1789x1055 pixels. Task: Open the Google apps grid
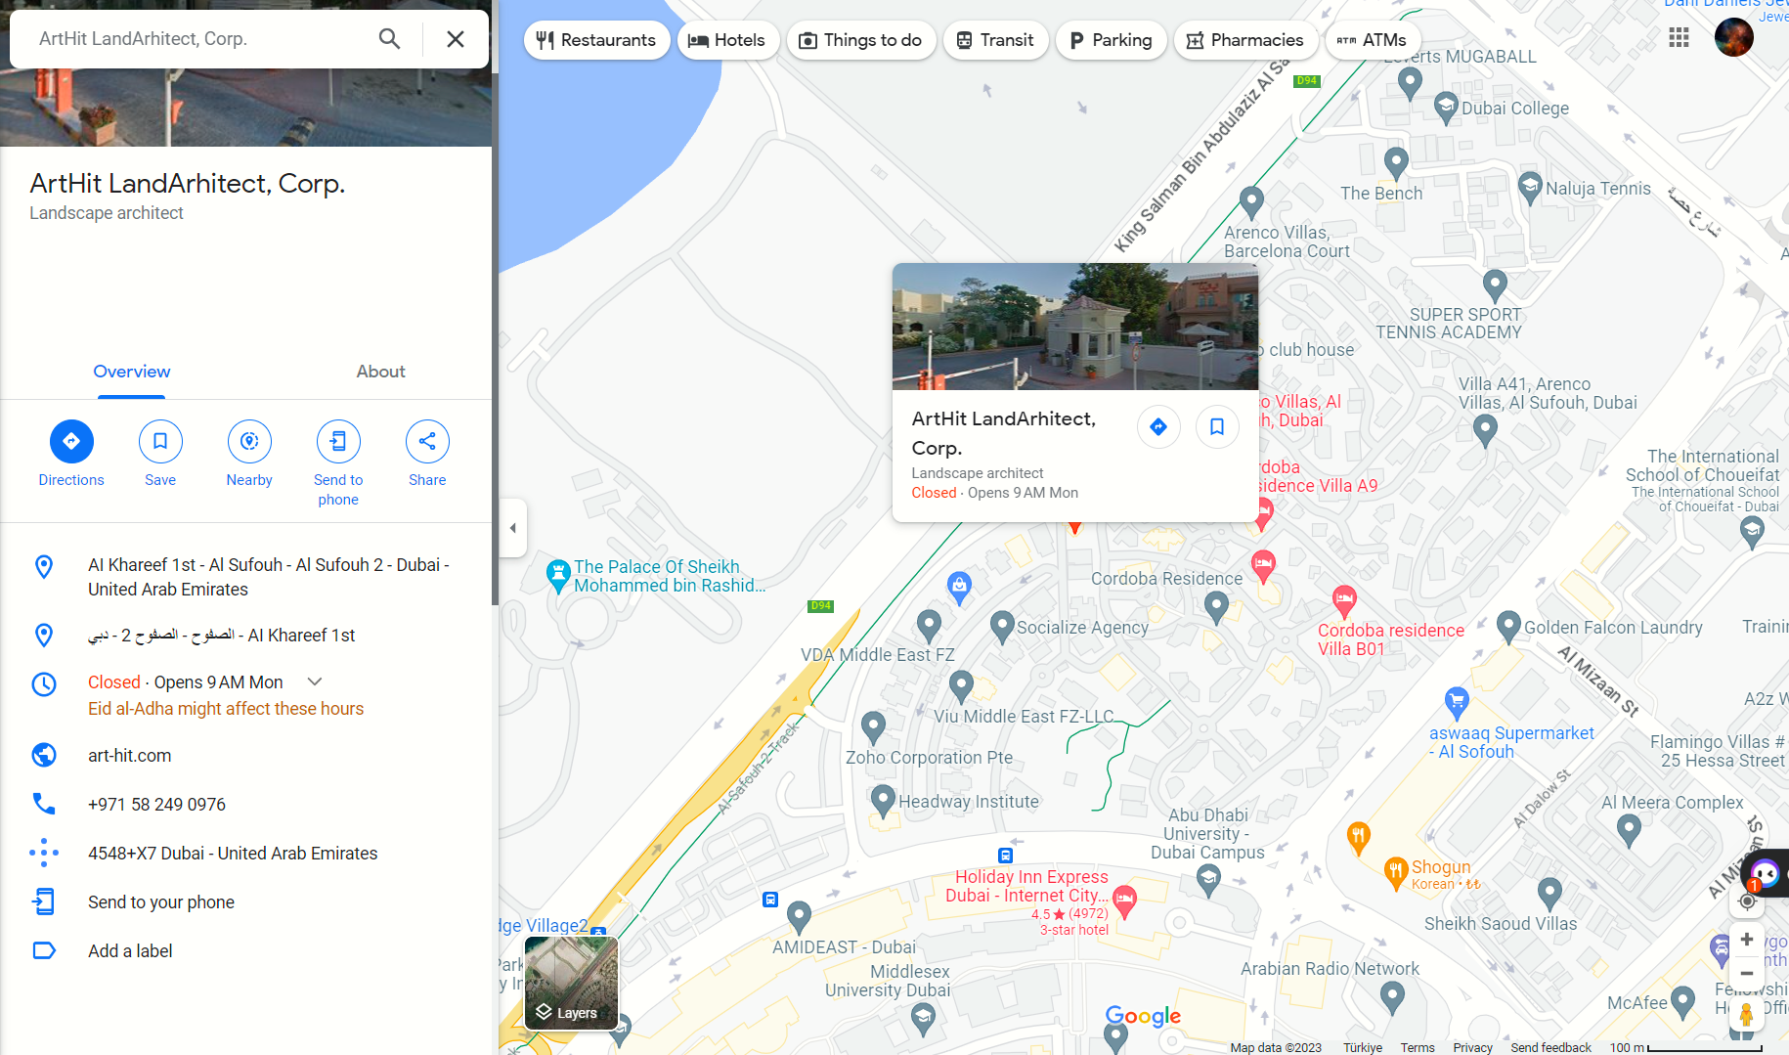tap(1680, 38)
